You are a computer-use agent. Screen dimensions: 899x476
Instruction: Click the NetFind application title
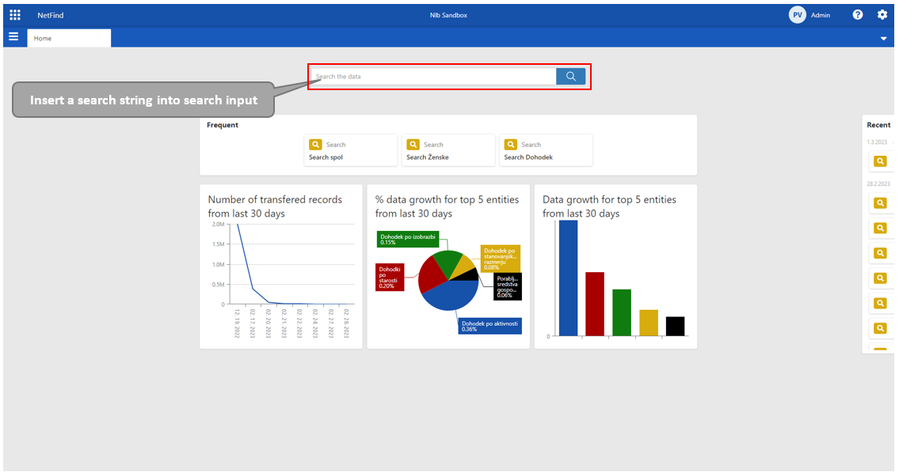(x=51, y=15)
